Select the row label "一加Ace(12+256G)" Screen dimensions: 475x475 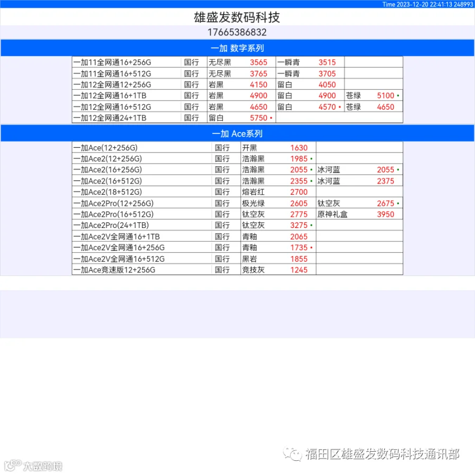click(x=106, y=148)
